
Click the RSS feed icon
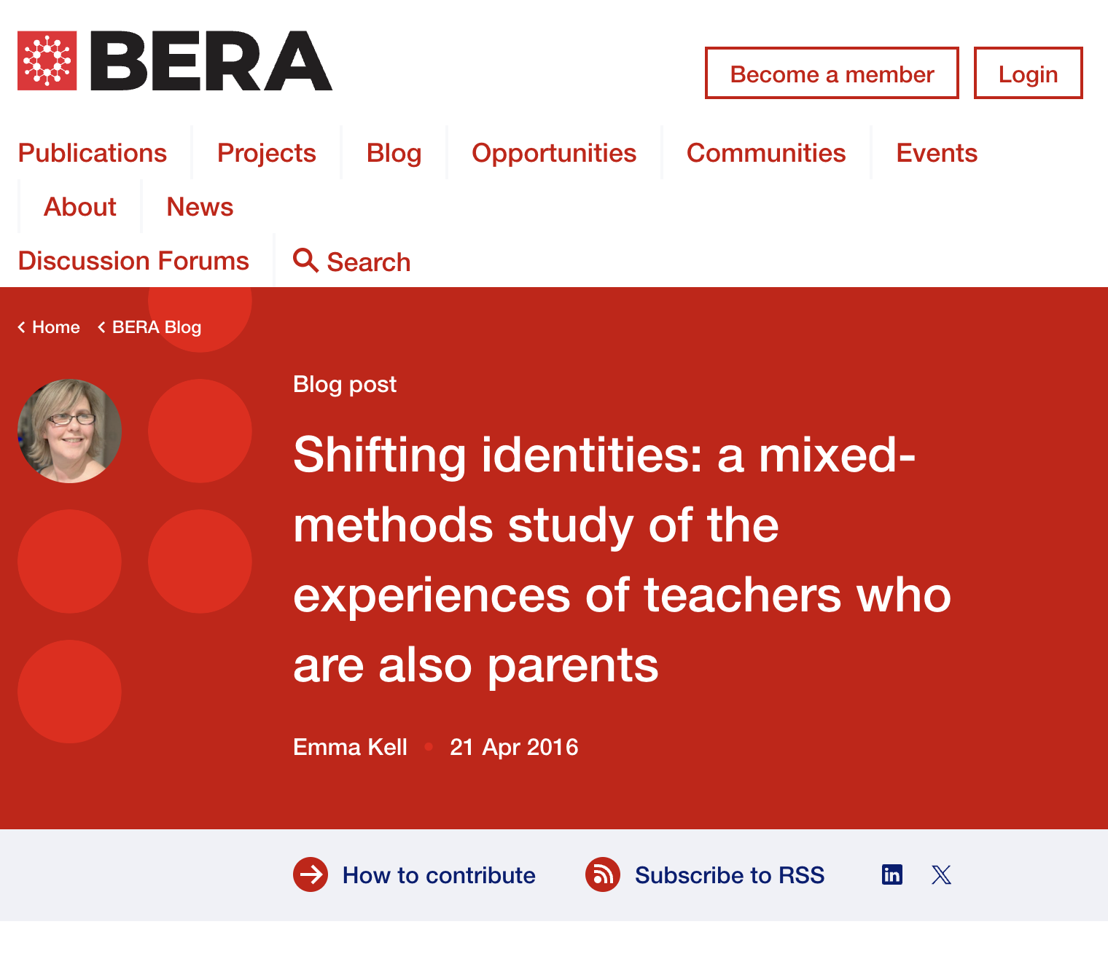click(603, 874)
